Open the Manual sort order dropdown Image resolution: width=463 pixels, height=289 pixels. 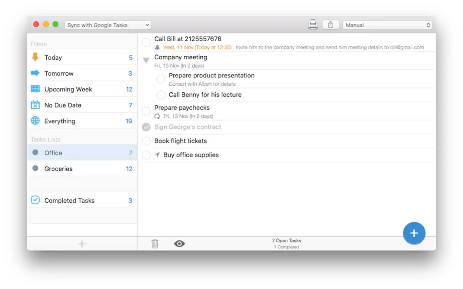tap(387, 25)
